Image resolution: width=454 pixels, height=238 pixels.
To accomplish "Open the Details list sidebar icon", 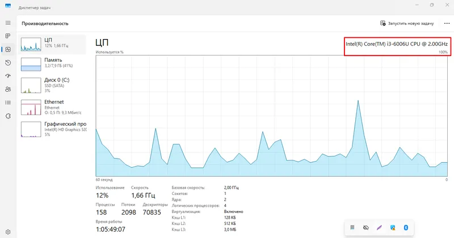I will (x=8, y=103).
